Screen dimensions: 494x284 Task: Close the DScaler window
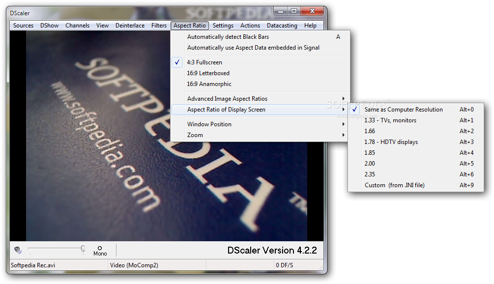[x=312, y=11]
